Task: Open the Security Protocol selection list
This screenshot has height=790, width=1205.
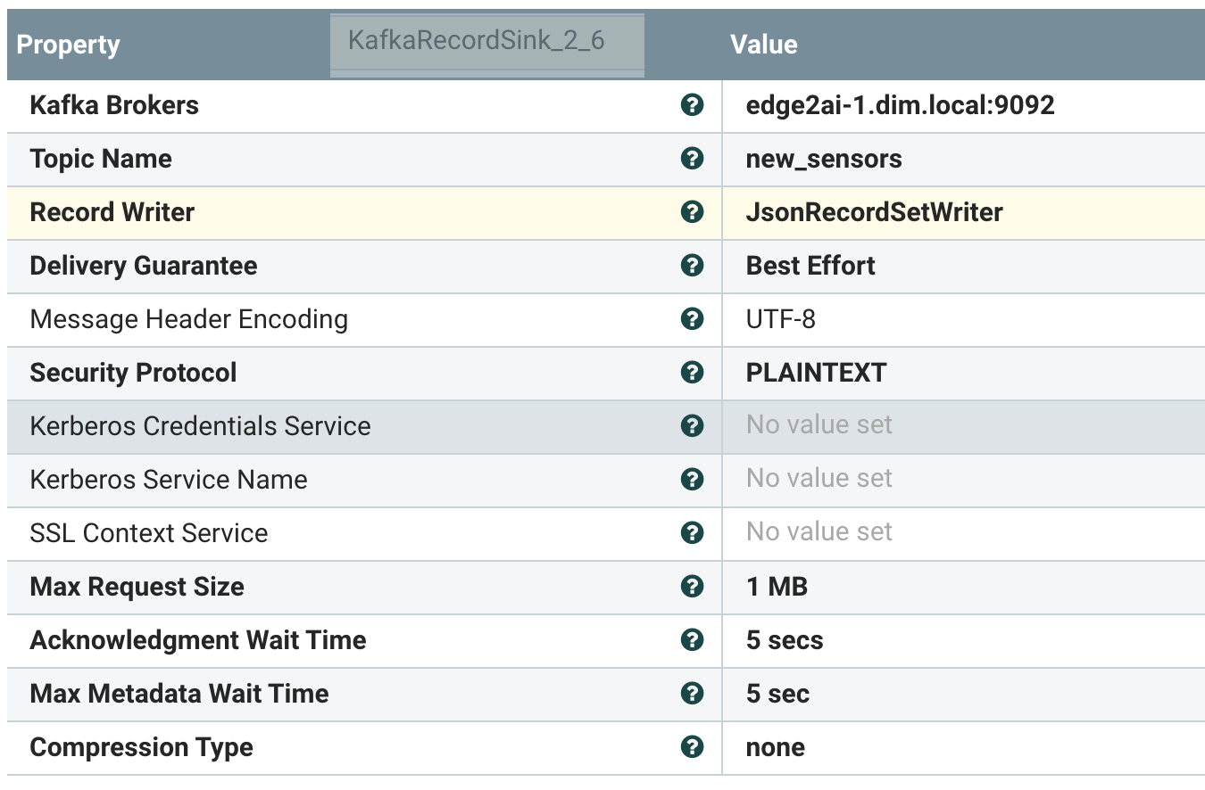Action: (815, 373)
